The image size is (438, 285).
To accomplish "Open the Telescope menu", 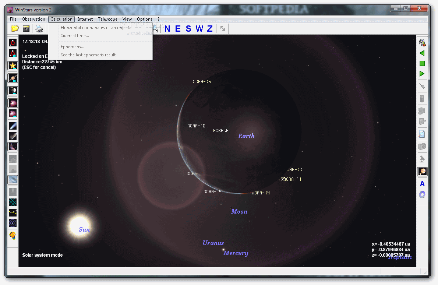I will click(107, 19).
